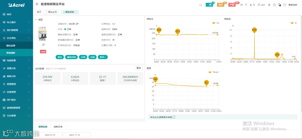Image resolution: width=302 pixels, height=139 pixels.
Task: Click the back arrow 返回
Action: pos(39,20)
